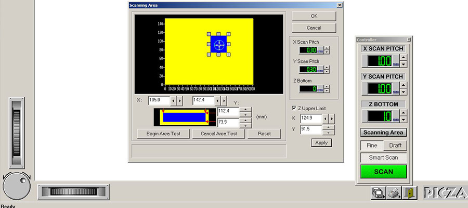Open the printer icon menu
468x208 pixels.
pyautogui.click(x=394, y=193)
